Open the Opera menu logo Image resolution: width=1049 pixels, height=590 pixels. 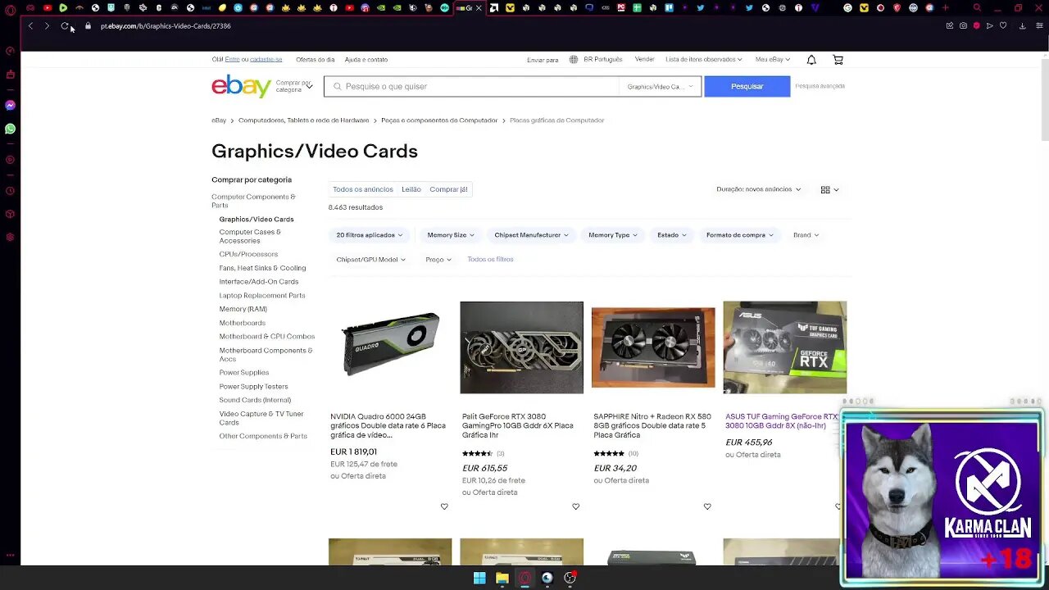point(10,10)
